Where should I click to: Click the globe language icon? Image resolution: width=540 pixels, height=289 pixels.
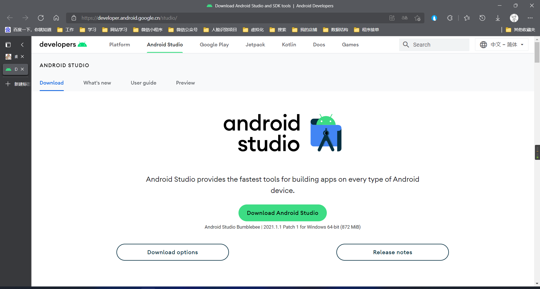[483, 45]
